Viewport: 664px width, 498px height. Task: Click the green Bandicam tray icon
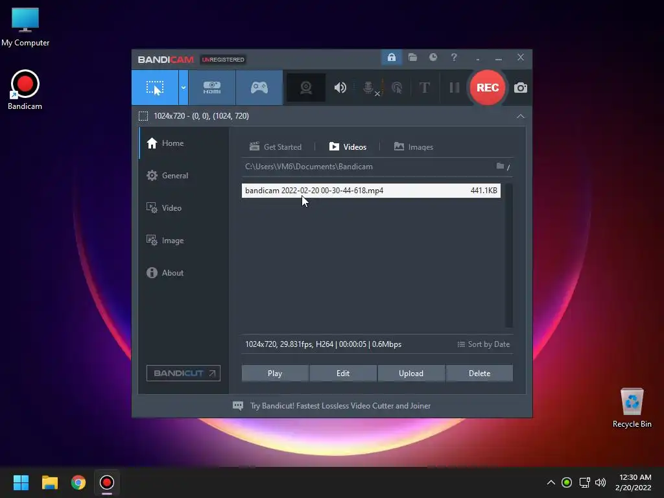coord(567,482)
